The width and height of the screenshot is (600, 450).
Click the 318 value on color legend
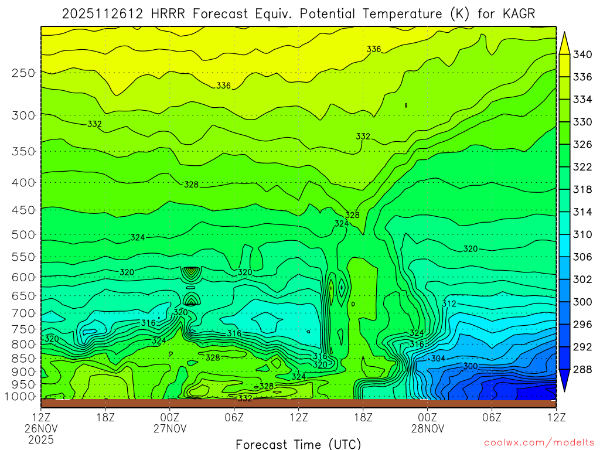[582, 190]
